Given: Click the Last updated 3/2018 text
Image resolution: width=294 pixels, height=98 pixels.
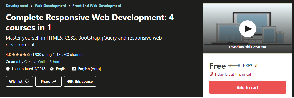Looking at the screenshot, I should [29, 69].
